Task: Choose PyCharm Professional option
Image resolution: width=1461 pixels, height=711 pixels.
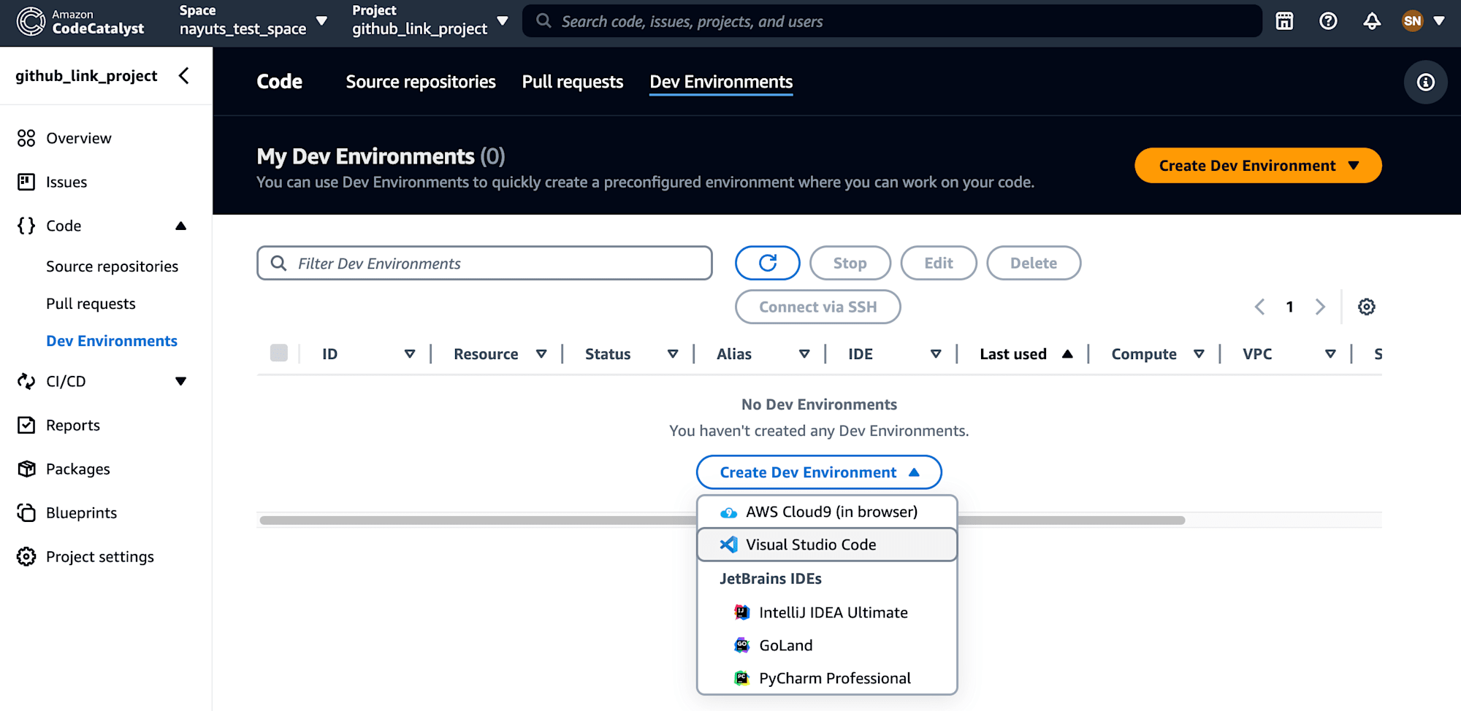Action: (x=827, y=678)
